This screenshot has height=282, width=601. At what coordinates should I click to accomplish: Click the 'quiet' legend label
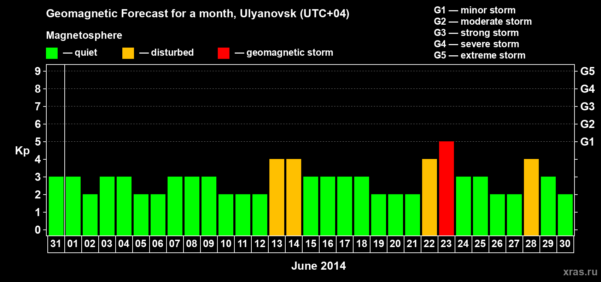tap(86, 53)
